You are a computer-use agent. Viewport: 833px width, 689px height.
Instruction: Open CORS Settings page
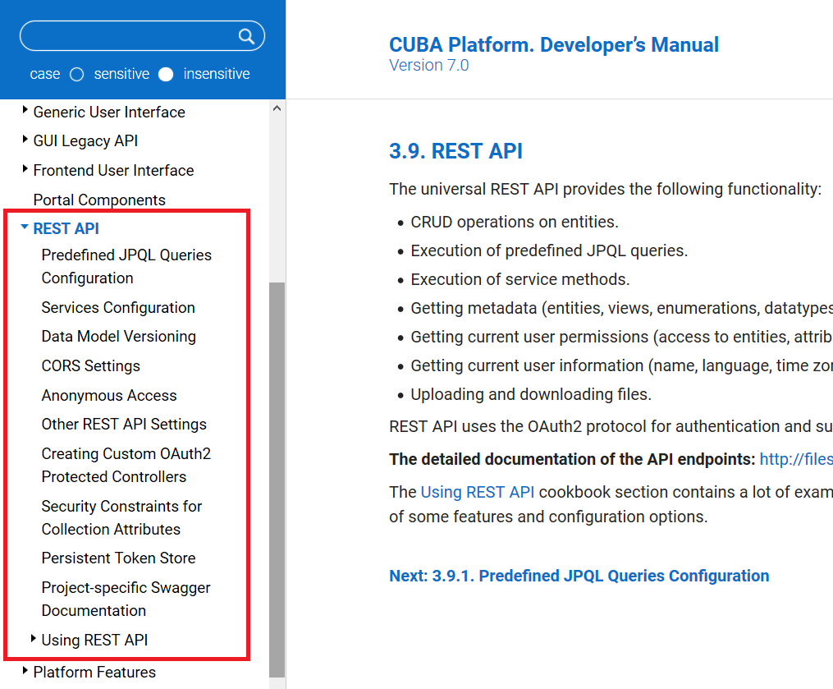coord(92,365)
